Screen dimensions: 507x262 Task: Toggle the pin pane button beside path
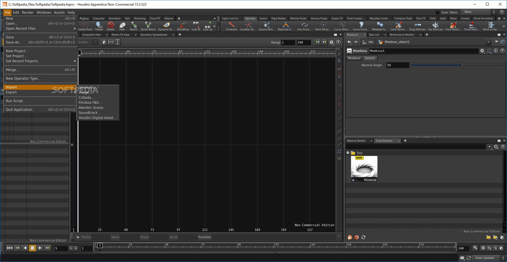click(497, 42)
